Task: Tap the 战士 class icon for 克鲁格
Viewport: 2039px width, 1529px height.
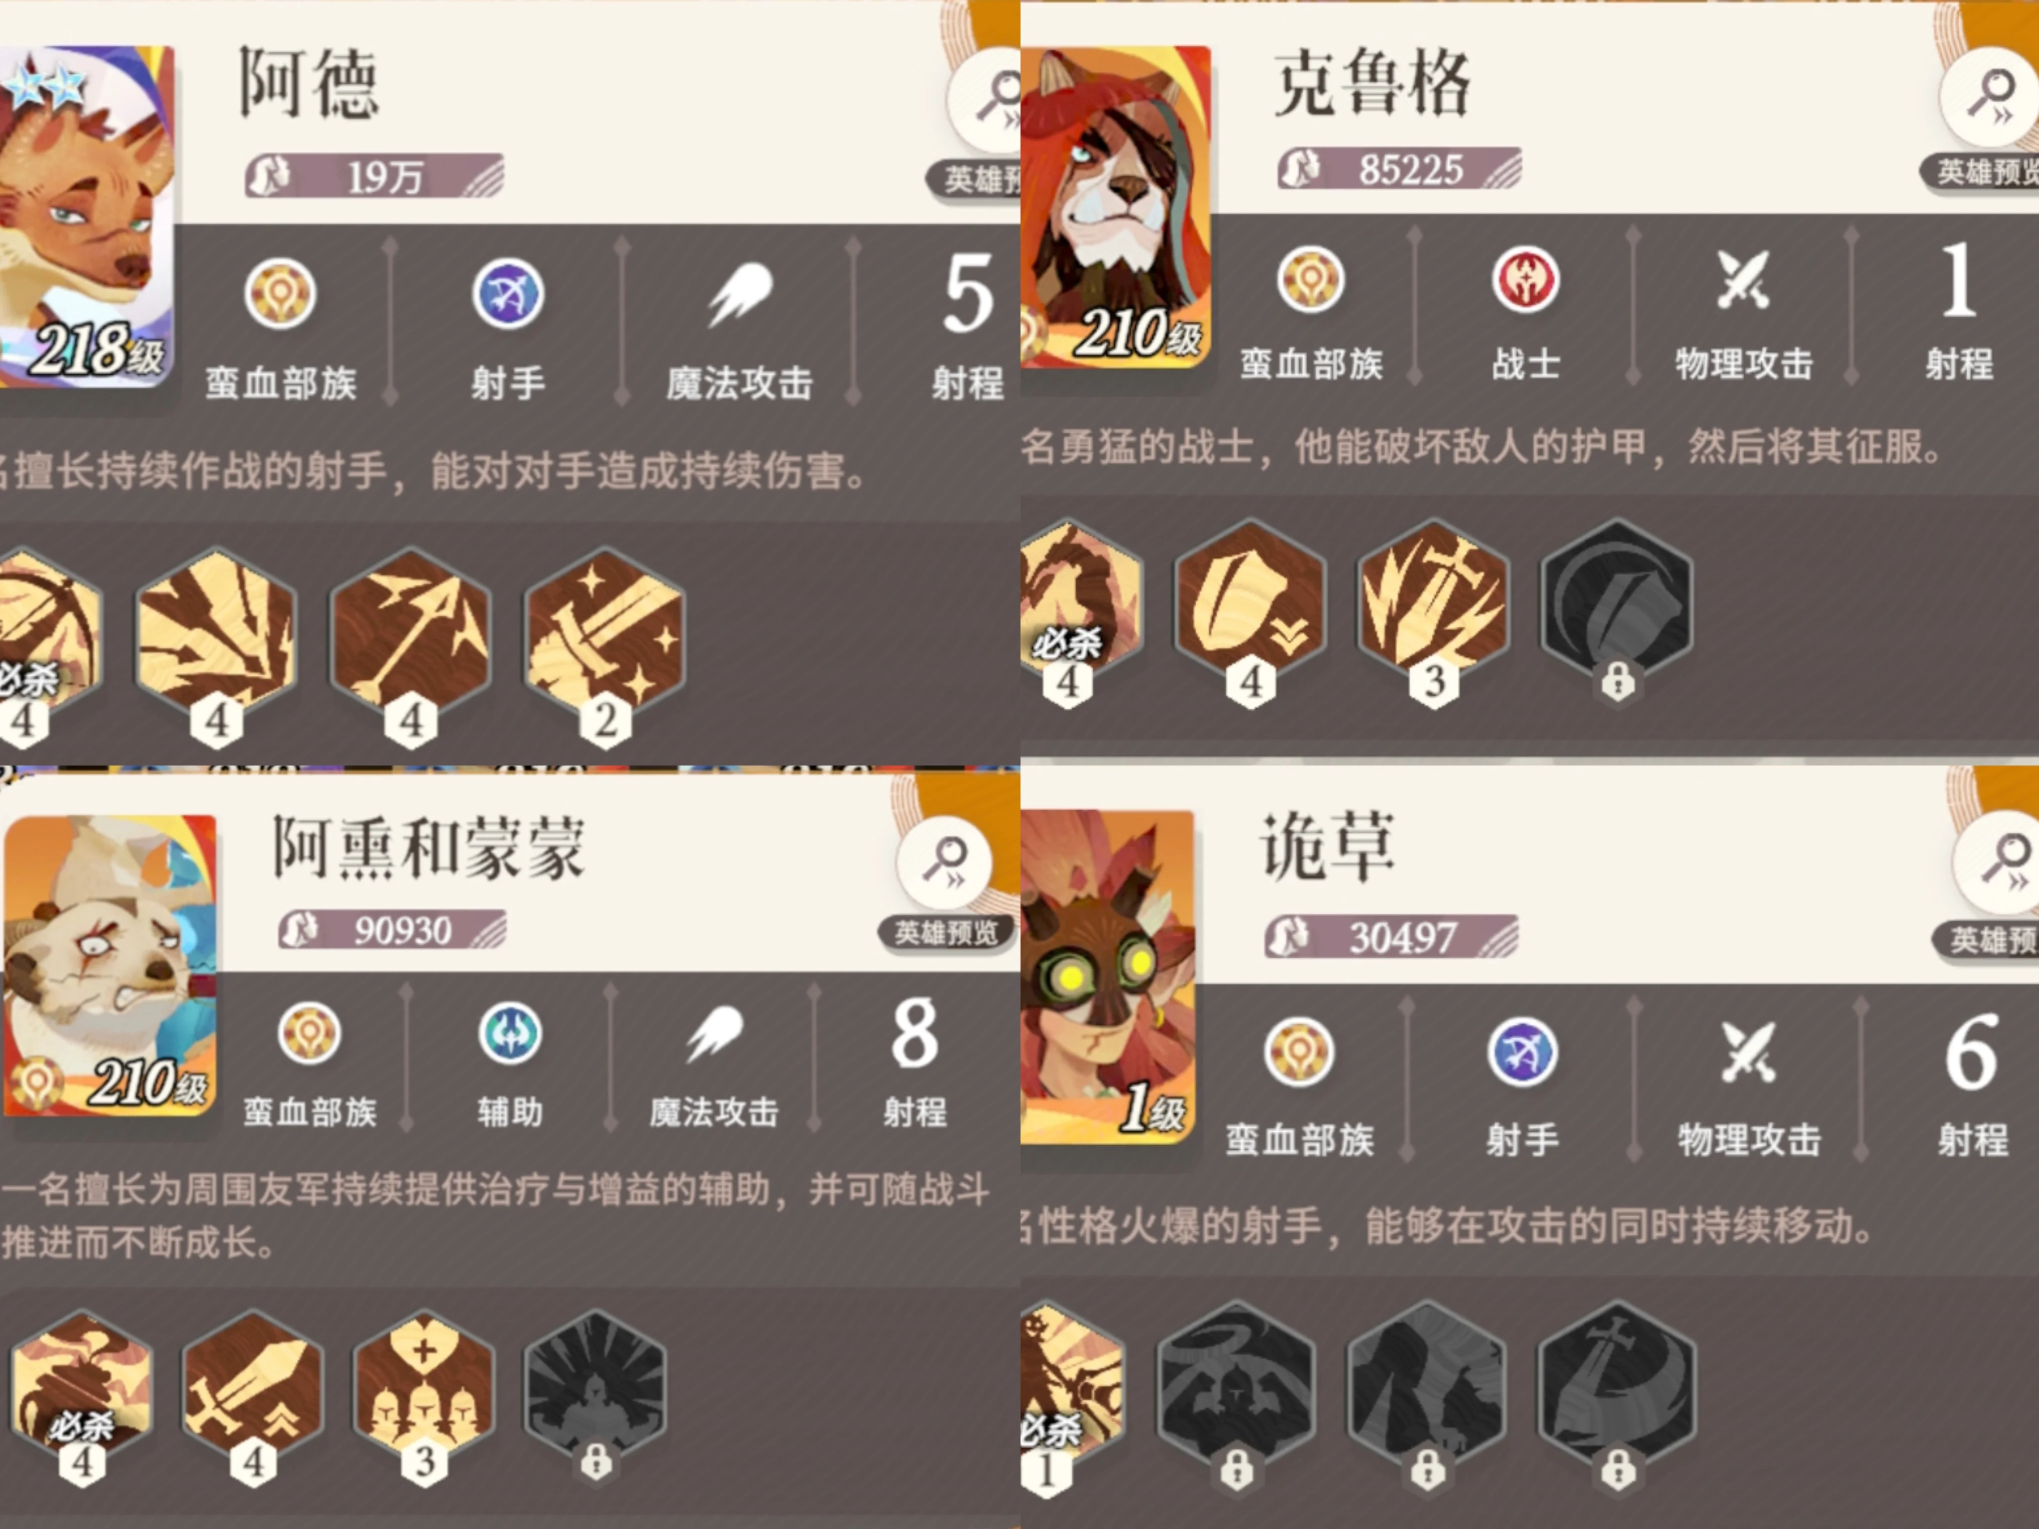Action: pos(1526,279)
